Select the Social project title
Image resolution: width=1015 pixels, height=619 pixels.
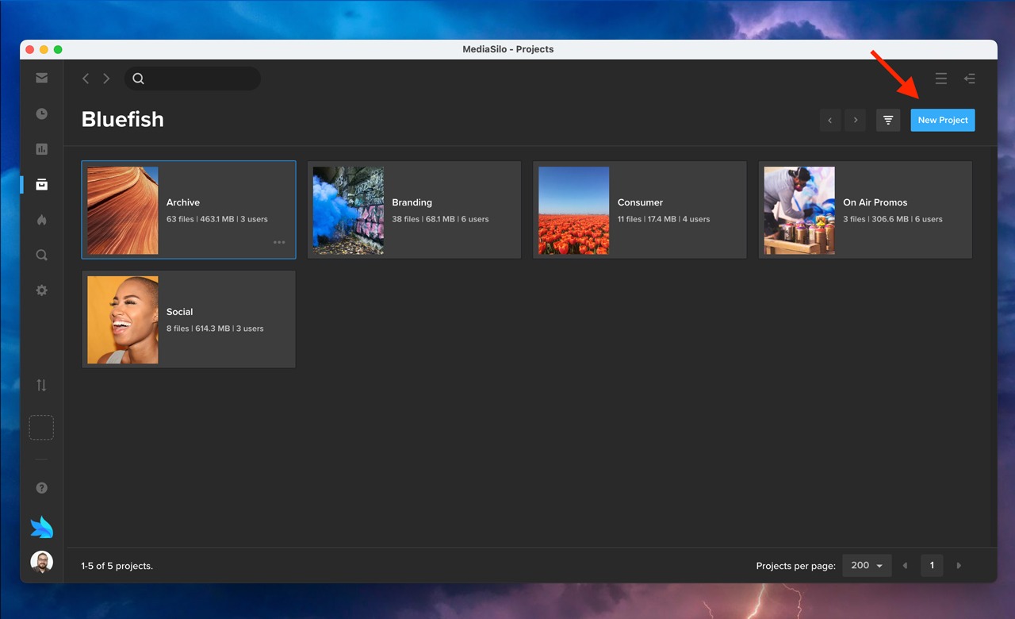[179, 312]
